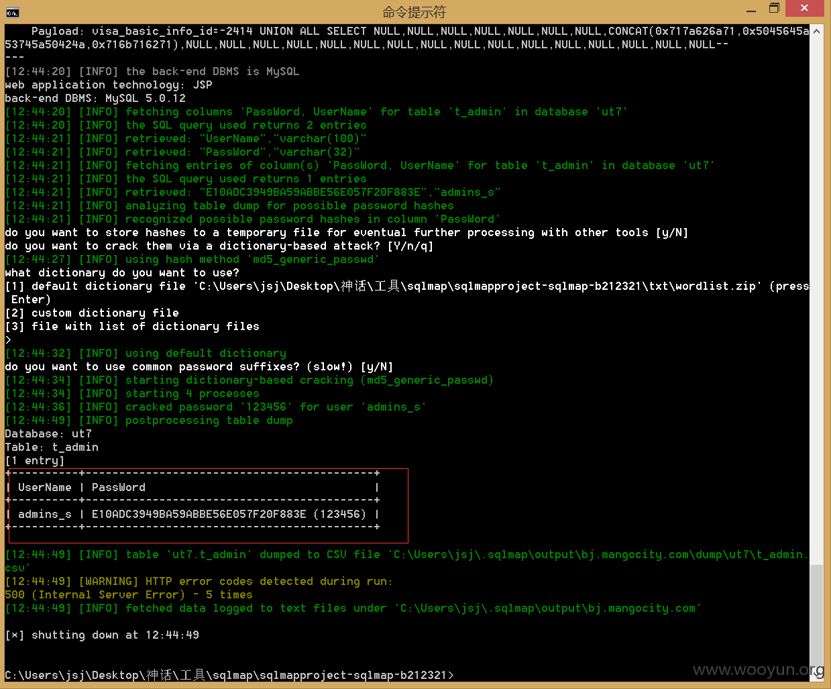Click the UserName column header
This screenshot has width=831, height=689.
(x=44, y=487)
